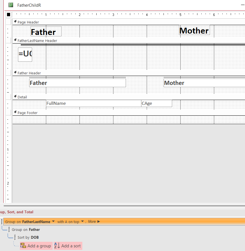Grab the handle of the FatherLastName group row
Viewport: 245px width, 251px height.
point(2,222)
